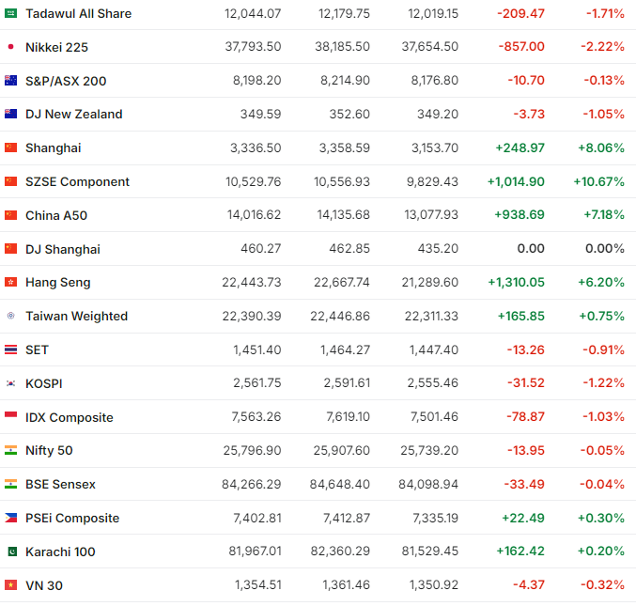Open the DJ New Zealand index link
Image resolution: width=636 pixels, height=606 pixels.
pos(73,115)
